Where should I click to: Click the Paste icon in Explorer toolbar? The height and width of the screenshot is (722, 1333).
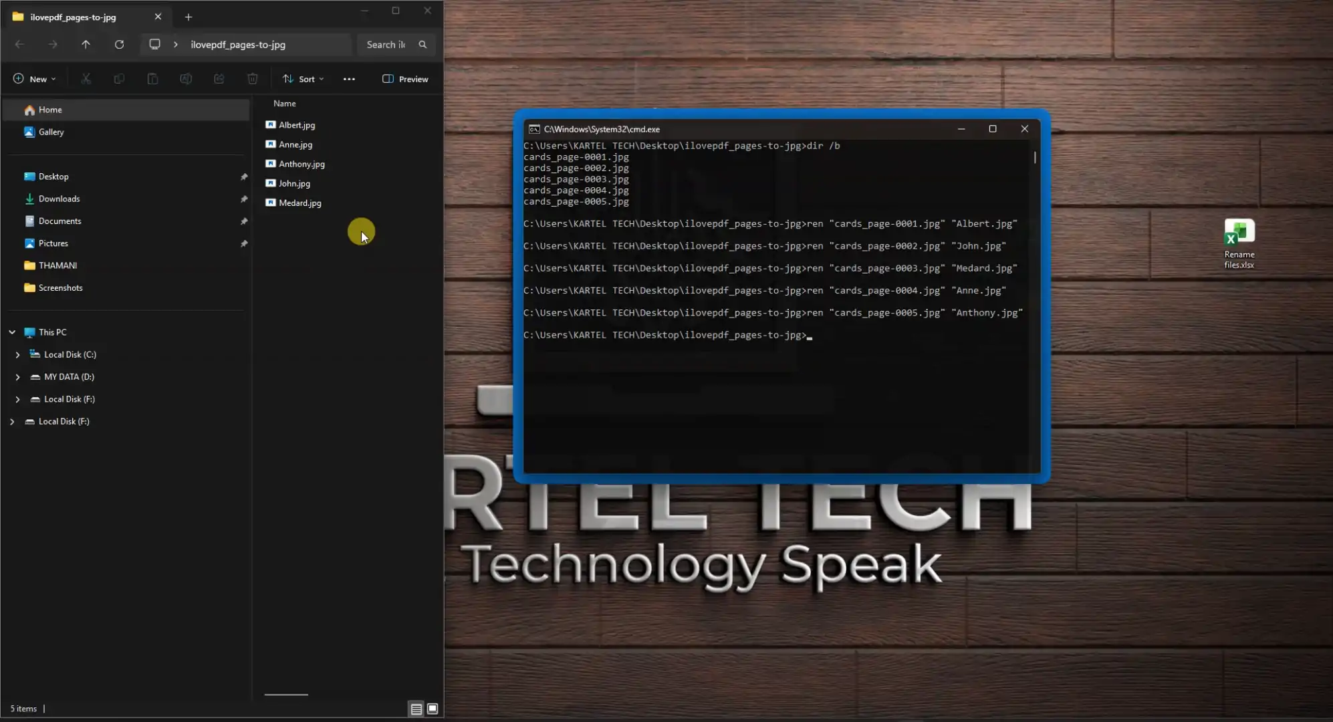[152, 79]
